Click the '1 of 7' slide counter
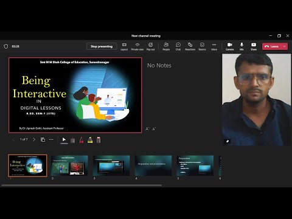This screenshot has height=219, width=292. pyautogui.click(x=24, y=139)
